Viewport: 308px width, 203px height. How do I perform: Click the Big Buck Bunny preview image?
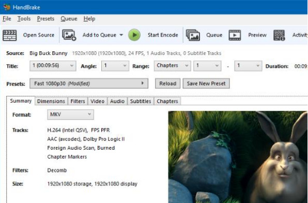point(238,157)
